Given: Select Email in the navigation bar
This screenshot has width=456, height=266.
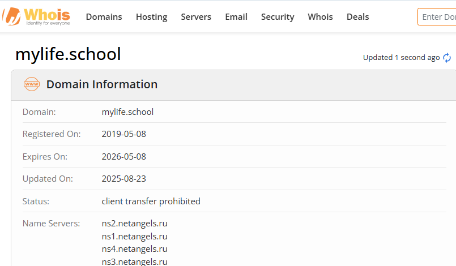Looking at the screenshot, I should coord(236,17).
